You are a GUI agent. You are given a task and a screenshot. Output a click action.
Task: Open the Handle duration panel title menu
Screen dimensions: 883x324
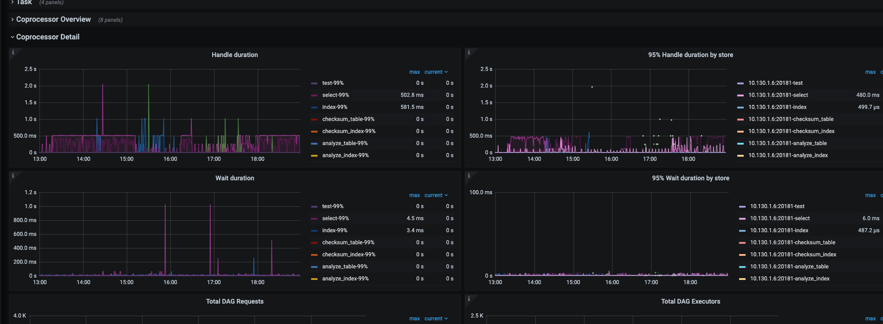coord(234,55)
